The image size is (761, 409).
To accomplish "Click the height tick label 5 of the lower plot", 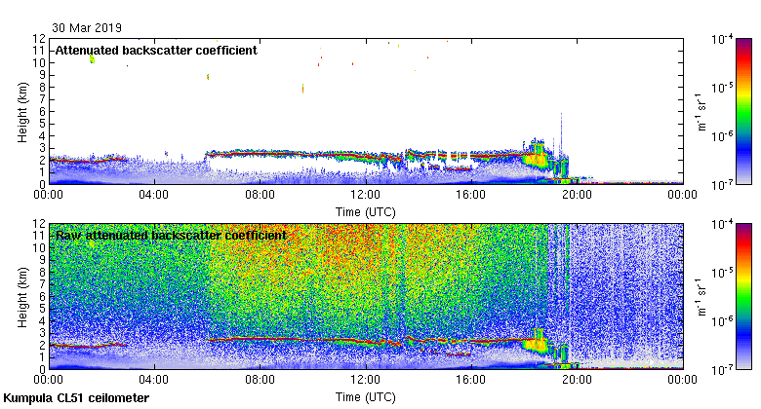I will coord(43,309).
